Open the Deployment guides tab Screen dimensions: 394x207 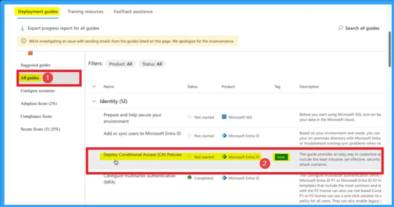tap(38, 12)
